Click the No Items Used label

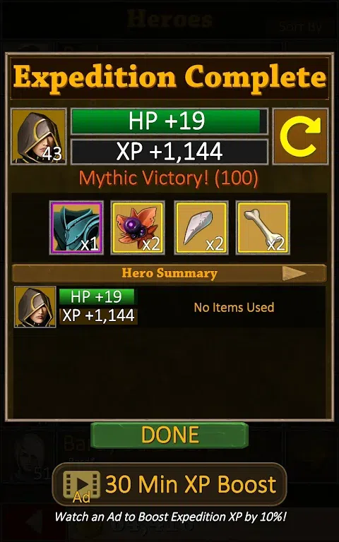point(234,307)
